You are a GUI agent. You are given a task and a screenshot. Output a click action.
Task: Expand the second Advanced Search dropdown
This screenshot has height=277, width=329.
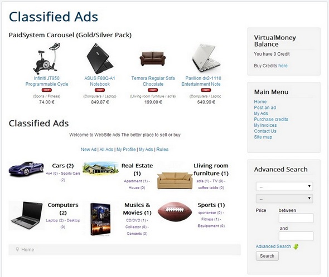click(284, 199)
